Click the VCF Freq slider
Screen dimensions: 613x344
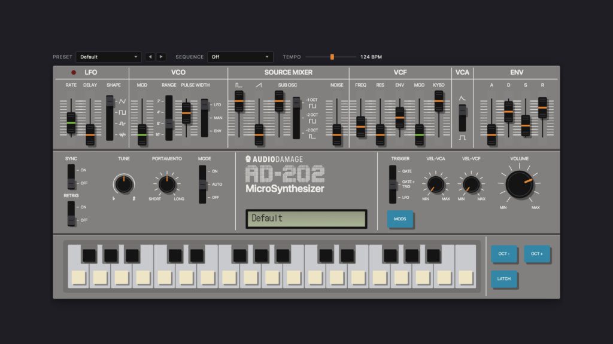(361, 127)
